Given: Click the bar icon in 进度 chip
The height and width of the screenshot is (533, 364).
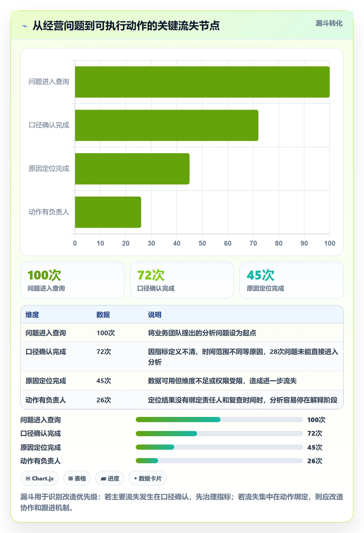Looking at the screenshot, I should (x=103, y=479).
